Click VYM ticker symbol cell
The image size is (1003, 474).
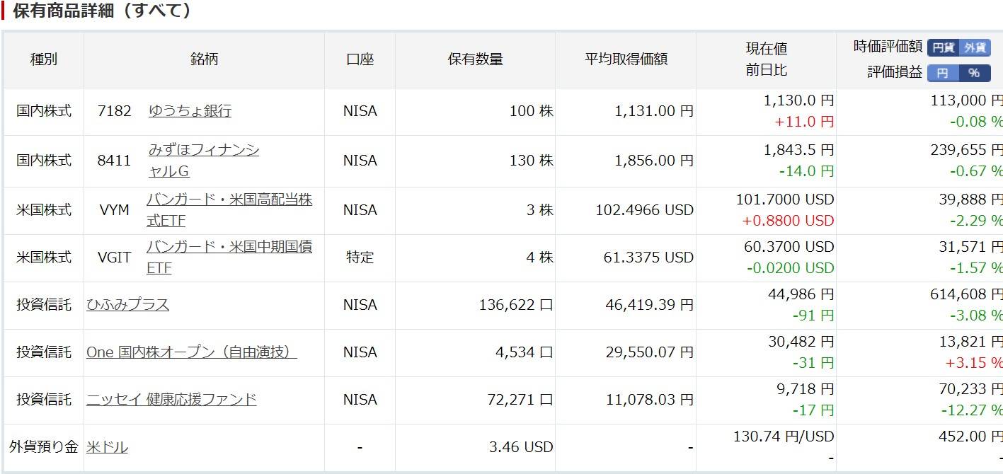click(115, 210)
